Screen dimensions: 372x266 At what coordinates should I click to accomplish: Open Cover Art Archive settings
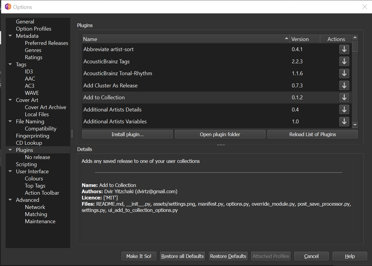(46, 107)
